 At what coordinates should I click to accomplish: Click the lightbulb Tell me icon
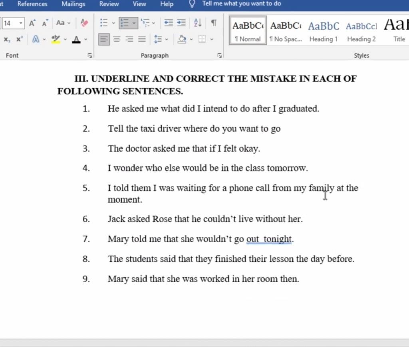192,4
